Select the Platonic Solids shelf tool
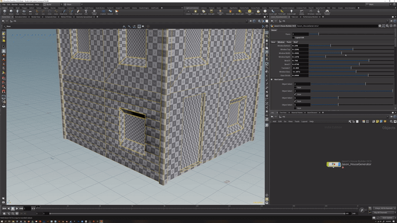Screen dimensions: 397x223 (94, 12)
